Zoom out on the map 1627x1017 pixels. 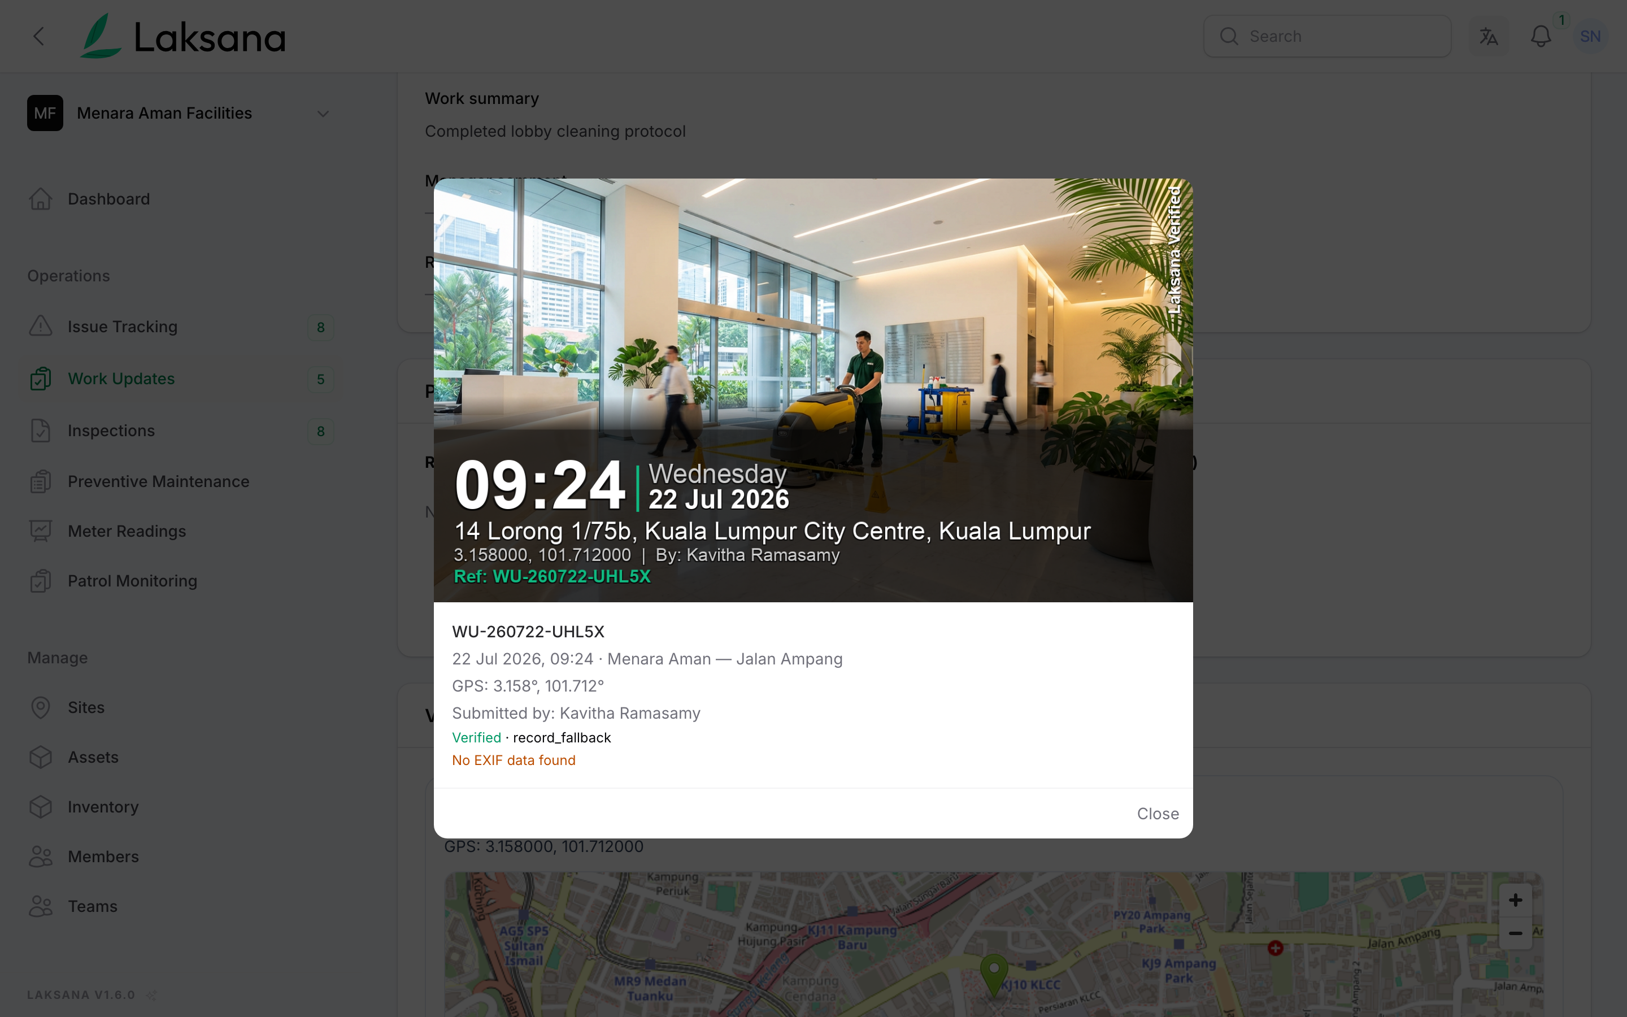point(1515,933)
